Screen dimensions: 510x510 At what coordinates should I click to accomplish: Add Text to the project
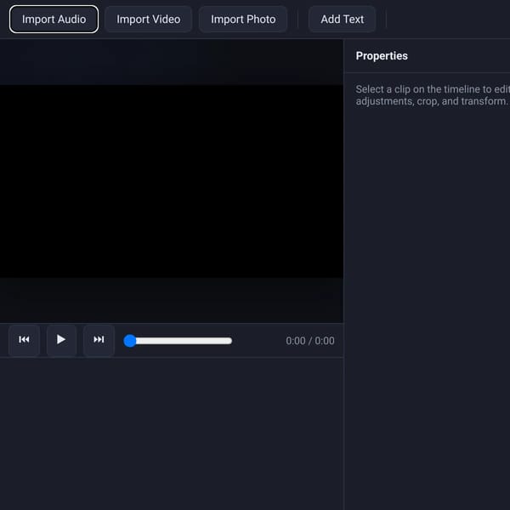tap(342, 20)
